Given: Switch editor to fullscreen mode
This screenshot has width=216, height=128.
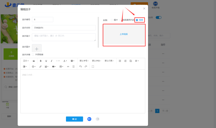Looking at the screenshot, I should click(93, 66).
